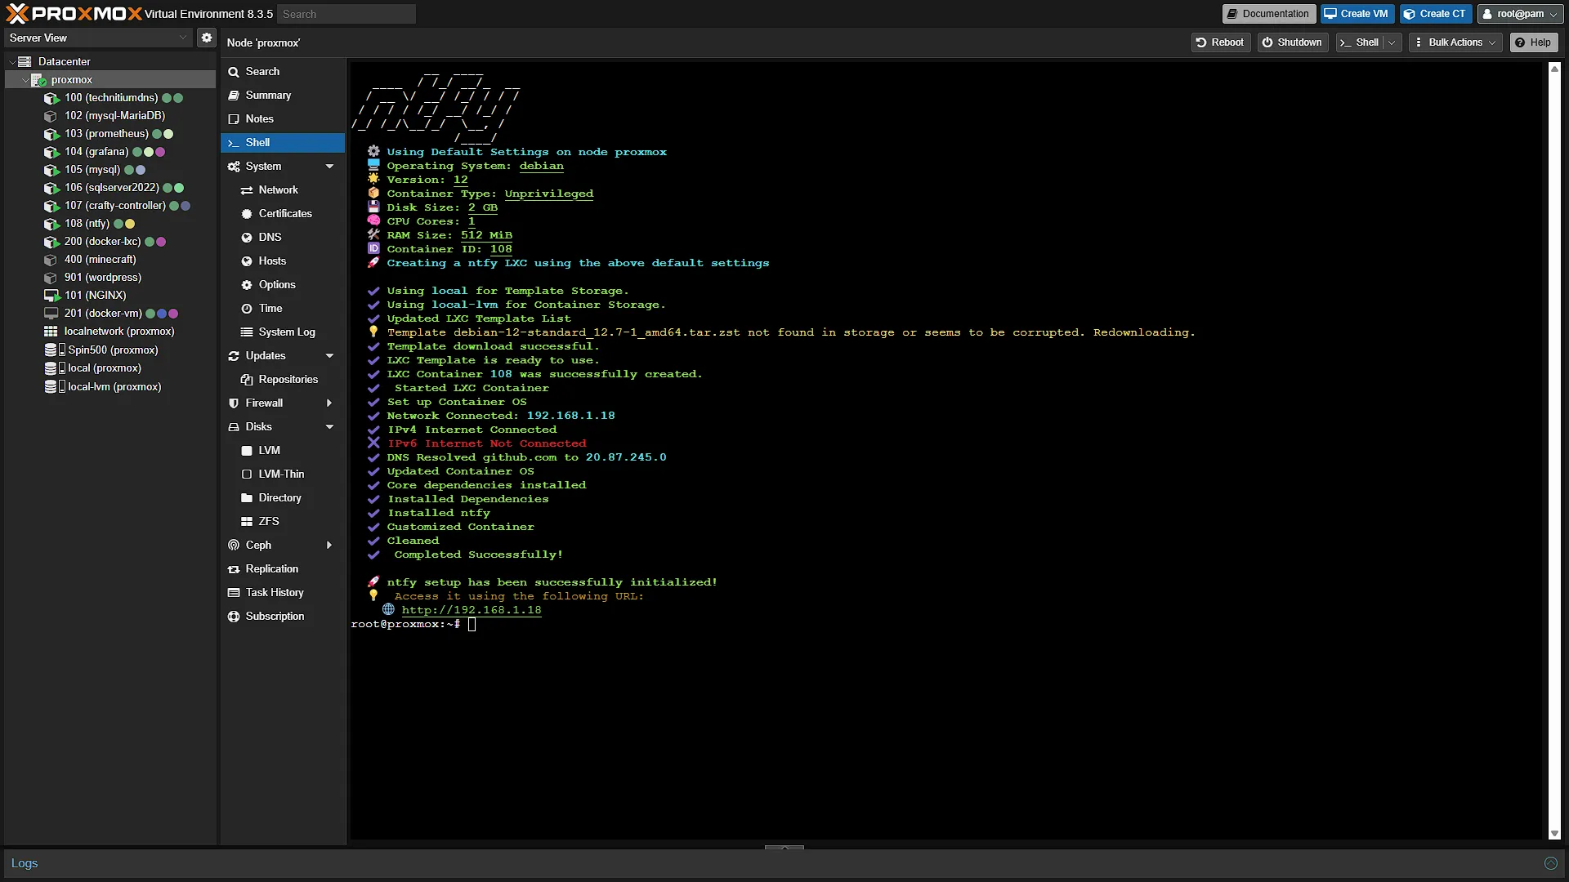Select 901 (wordpress) in tree
Viewport: 1569px width, 882px height.
point(110,278)
